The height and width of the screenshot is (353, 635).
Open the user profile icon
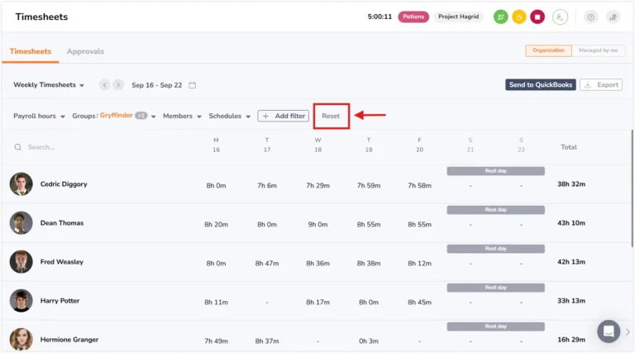pos(560,17)
